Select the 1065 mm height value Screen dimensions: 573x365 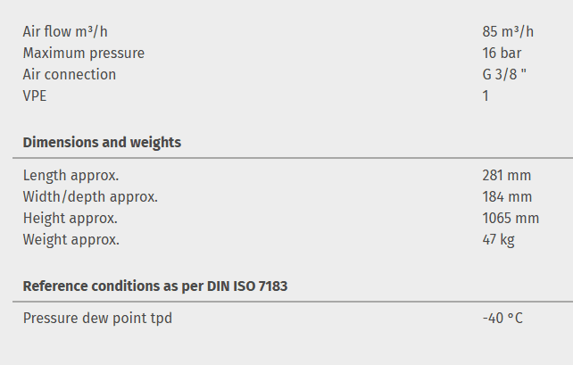click(x=511, y=218)
